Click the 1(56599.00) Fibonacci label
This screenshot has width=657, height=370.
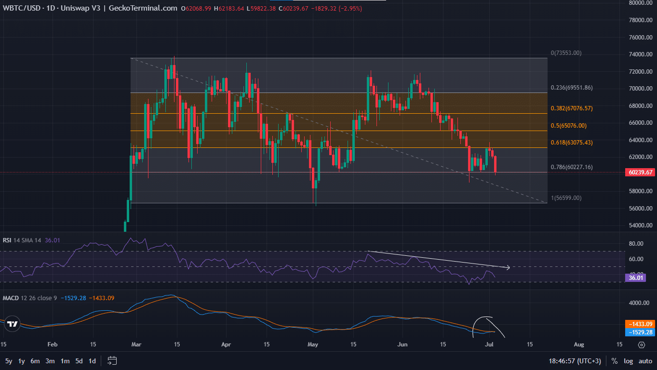(x=566, y=198)
